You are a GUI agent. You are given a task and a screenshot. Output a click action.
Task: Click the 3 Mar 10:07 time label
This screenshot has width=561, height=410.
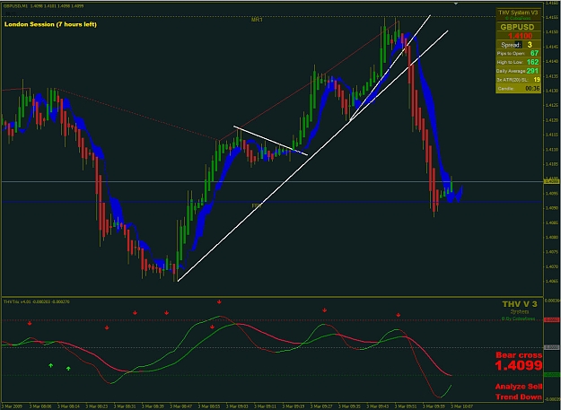[461, 406]
